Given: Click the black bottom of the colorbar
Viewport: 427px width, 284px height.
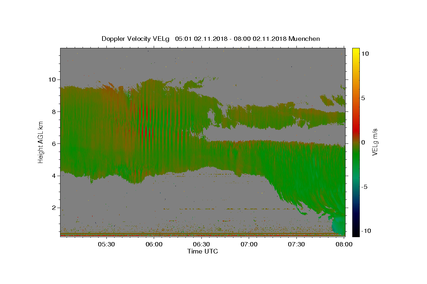Looking at the screenshot, I should (x=355, y=233).
